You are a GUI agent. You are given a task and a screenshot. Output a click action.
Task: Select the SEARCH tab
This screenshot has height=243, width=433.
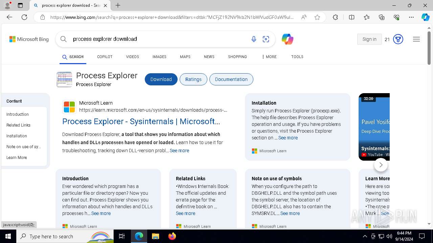[73, 57]
